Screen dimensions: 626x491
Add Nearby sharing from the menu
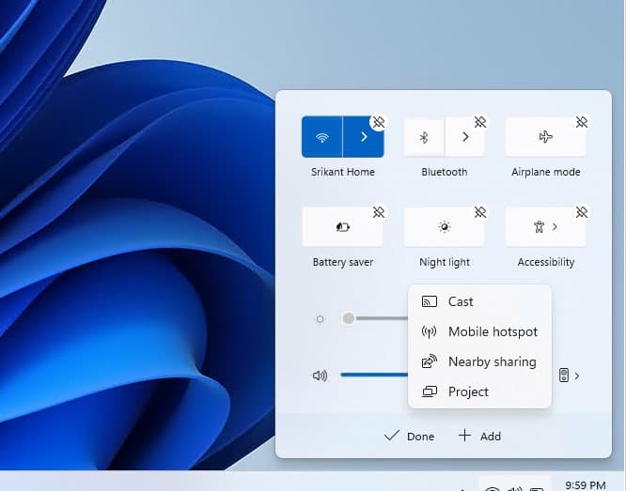[479, 361]
